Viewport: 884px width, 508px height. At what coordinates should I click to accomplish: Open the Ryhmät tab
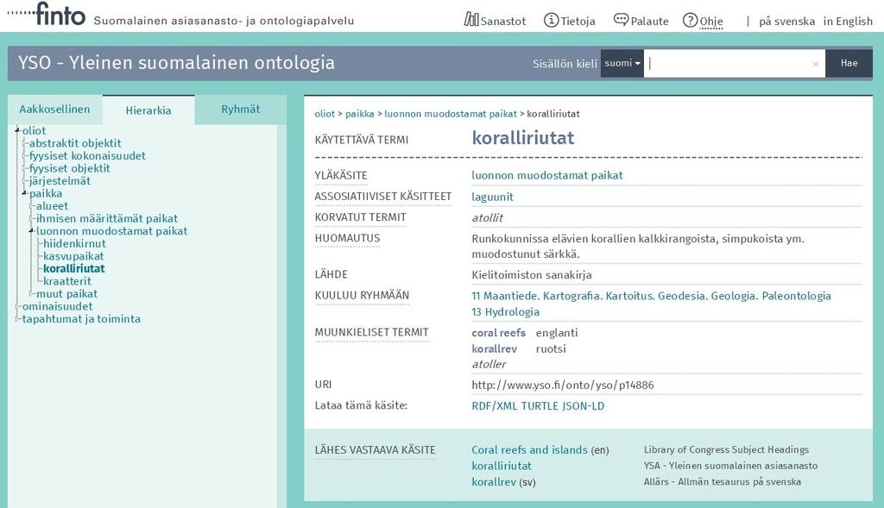241,110
